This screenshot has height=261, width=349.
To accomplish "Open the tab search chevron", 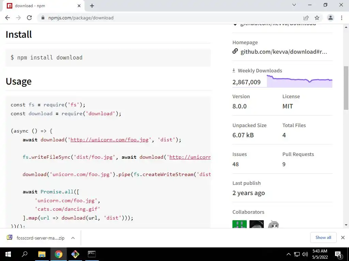I will [x=294, y=5].
